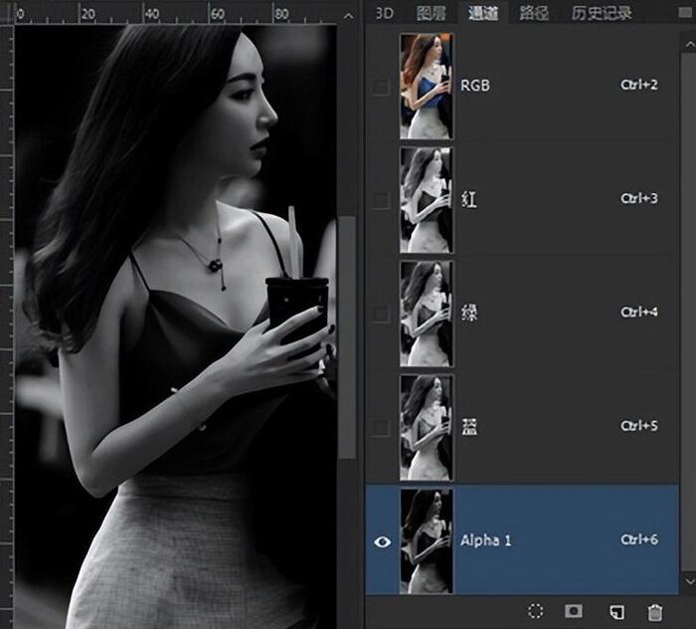Switch to the 图层 tab
696x629 pixels.
pyautogui.click(x=431, y=13)
